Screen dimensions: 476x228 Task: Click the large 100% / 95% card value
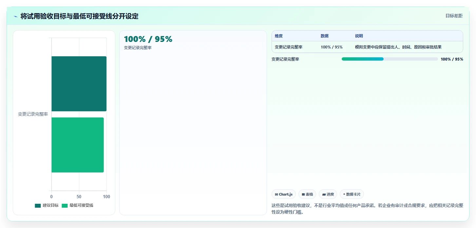coord(148,39)
